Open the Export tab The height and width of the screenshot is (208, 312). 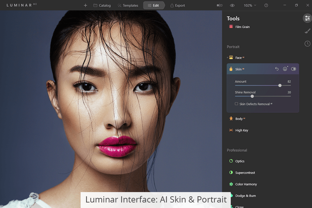pos(178,6)
